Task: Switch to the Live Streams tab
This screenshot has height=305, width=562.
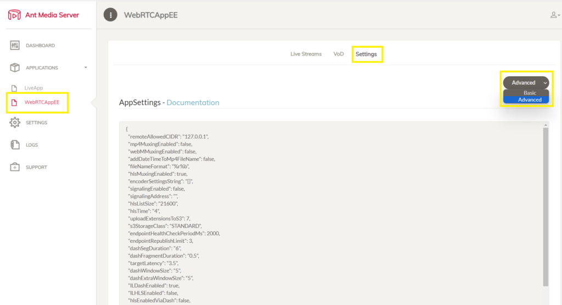Action: (306, 54)
